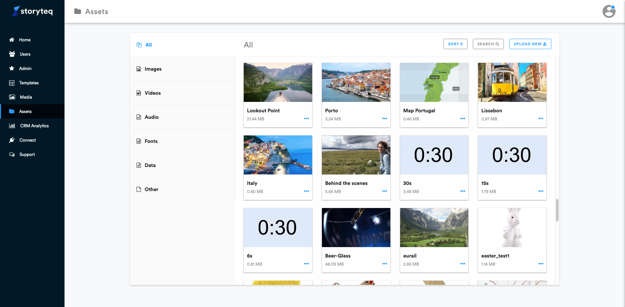Click the CRM Analytics chart icon
The height and width of the screenshot is (307, 625).
(12, 126)
